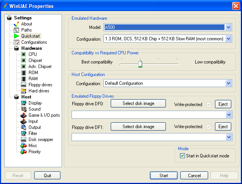Open the Emulated Hardware Configuration dropdown
Viewport: 242px width, 184px height.
tap(228, 39)
